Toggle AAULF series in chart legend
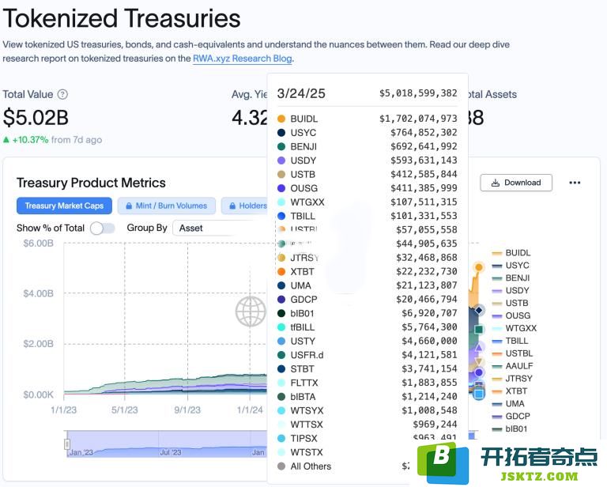This screenshot has width=607, height=487. [512, 366]
